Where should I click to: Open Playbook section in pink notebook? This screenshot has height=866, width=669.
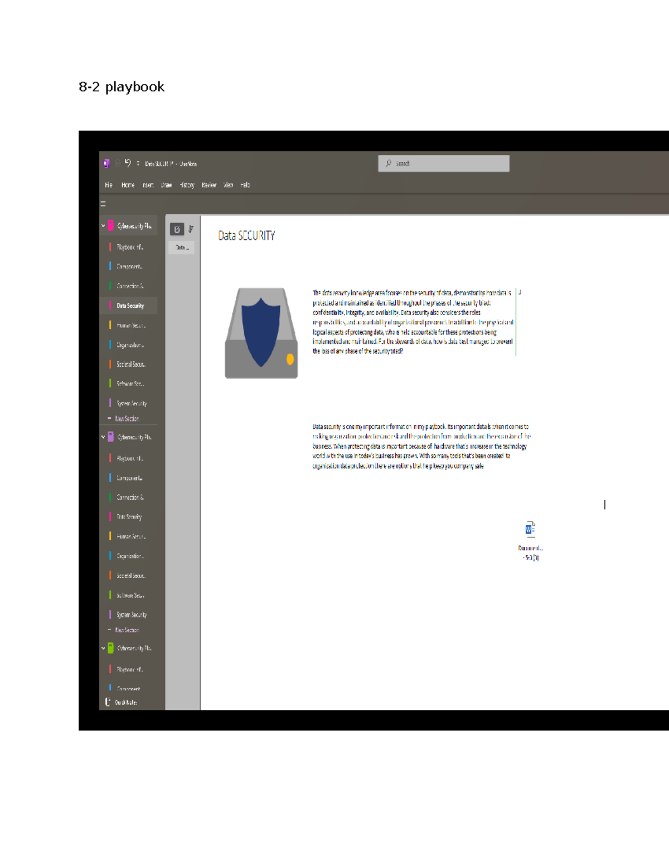129,247
